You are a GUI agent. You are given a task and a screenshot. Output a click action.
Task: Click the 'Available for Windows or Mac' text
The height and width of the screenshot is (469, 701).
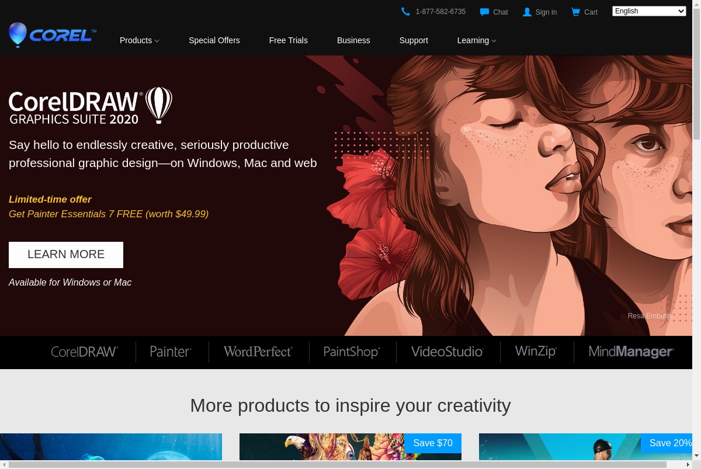(x=70, y=282)
